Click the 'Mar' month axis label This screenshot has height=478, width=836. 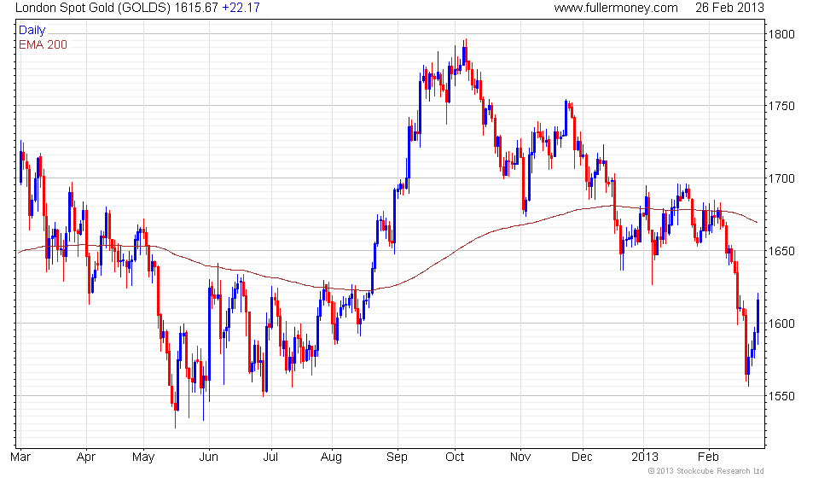click(20, 458)
